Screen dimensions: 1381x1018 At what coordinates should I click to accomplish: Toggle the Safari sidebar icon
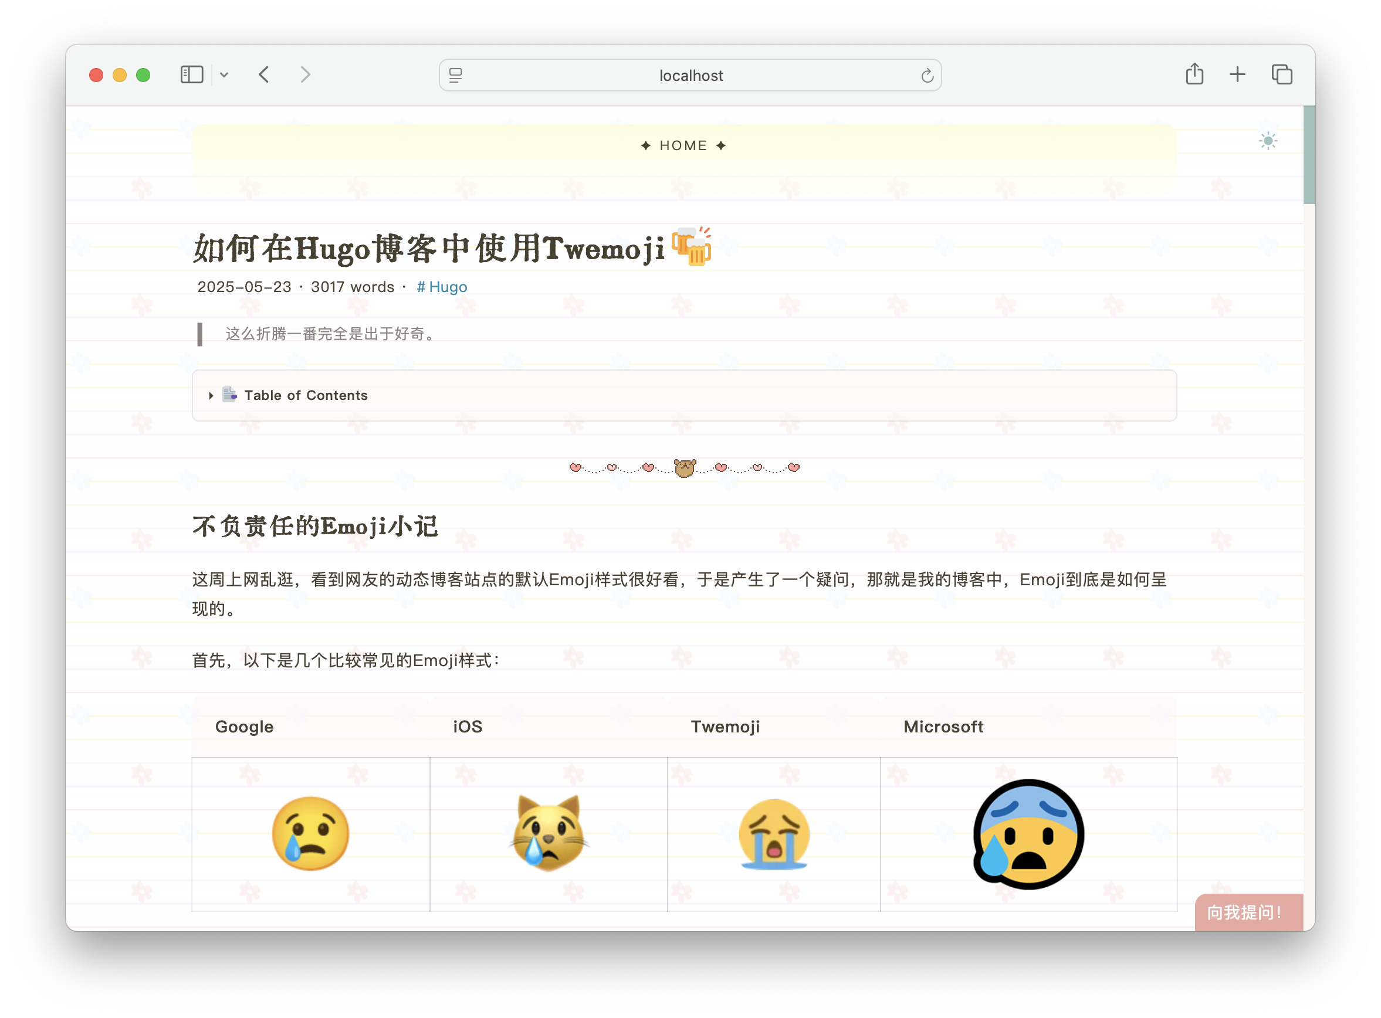(x=192, y=74)
